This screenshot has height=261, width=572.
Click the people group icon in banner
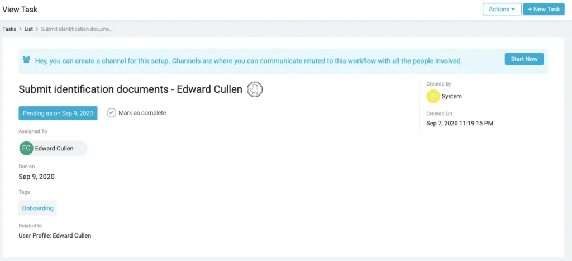26,59
